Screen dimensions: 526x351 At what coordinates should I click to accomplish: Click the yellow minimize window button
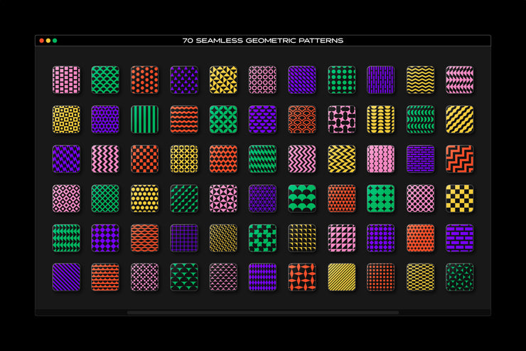pyautogui.click(x=48, y=41)
